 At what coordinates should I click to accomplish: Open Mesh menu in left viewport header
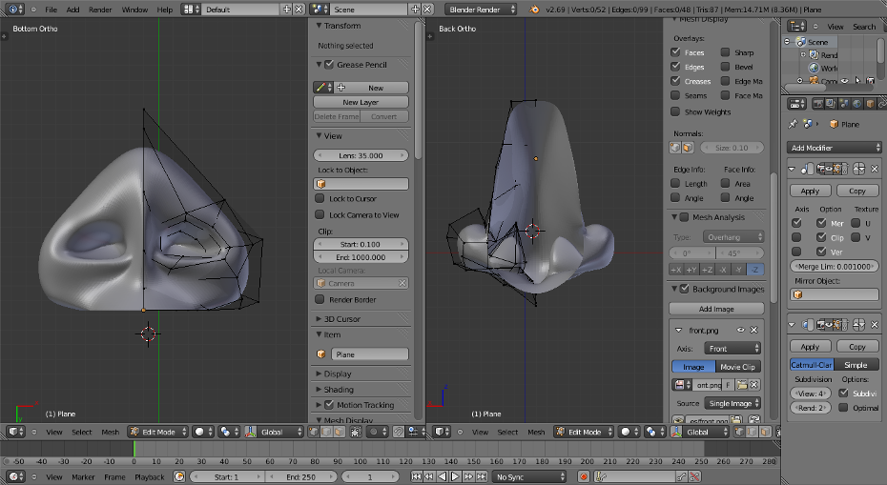click(111, 432)
